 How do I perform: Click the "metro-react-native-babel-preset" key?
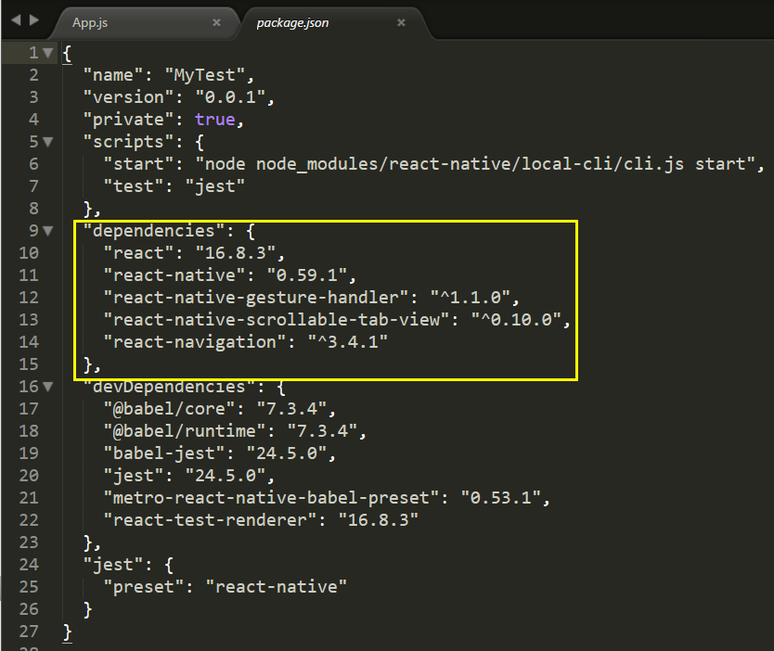[271, 498]
